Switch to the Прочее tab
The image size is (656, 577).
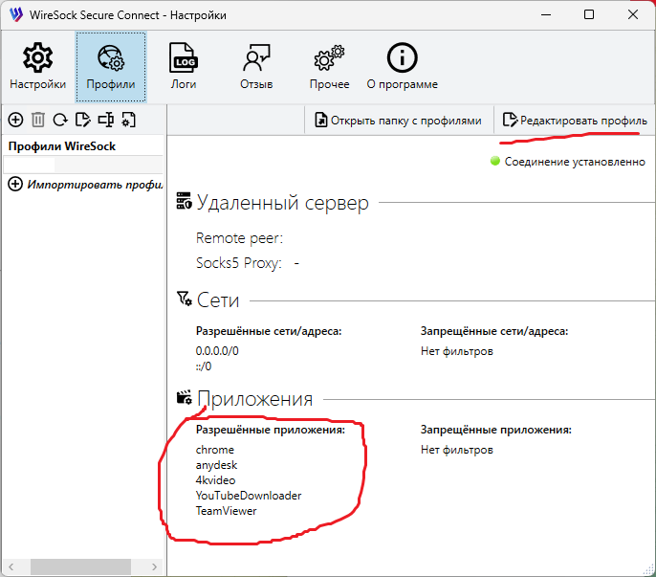point(329,67)
